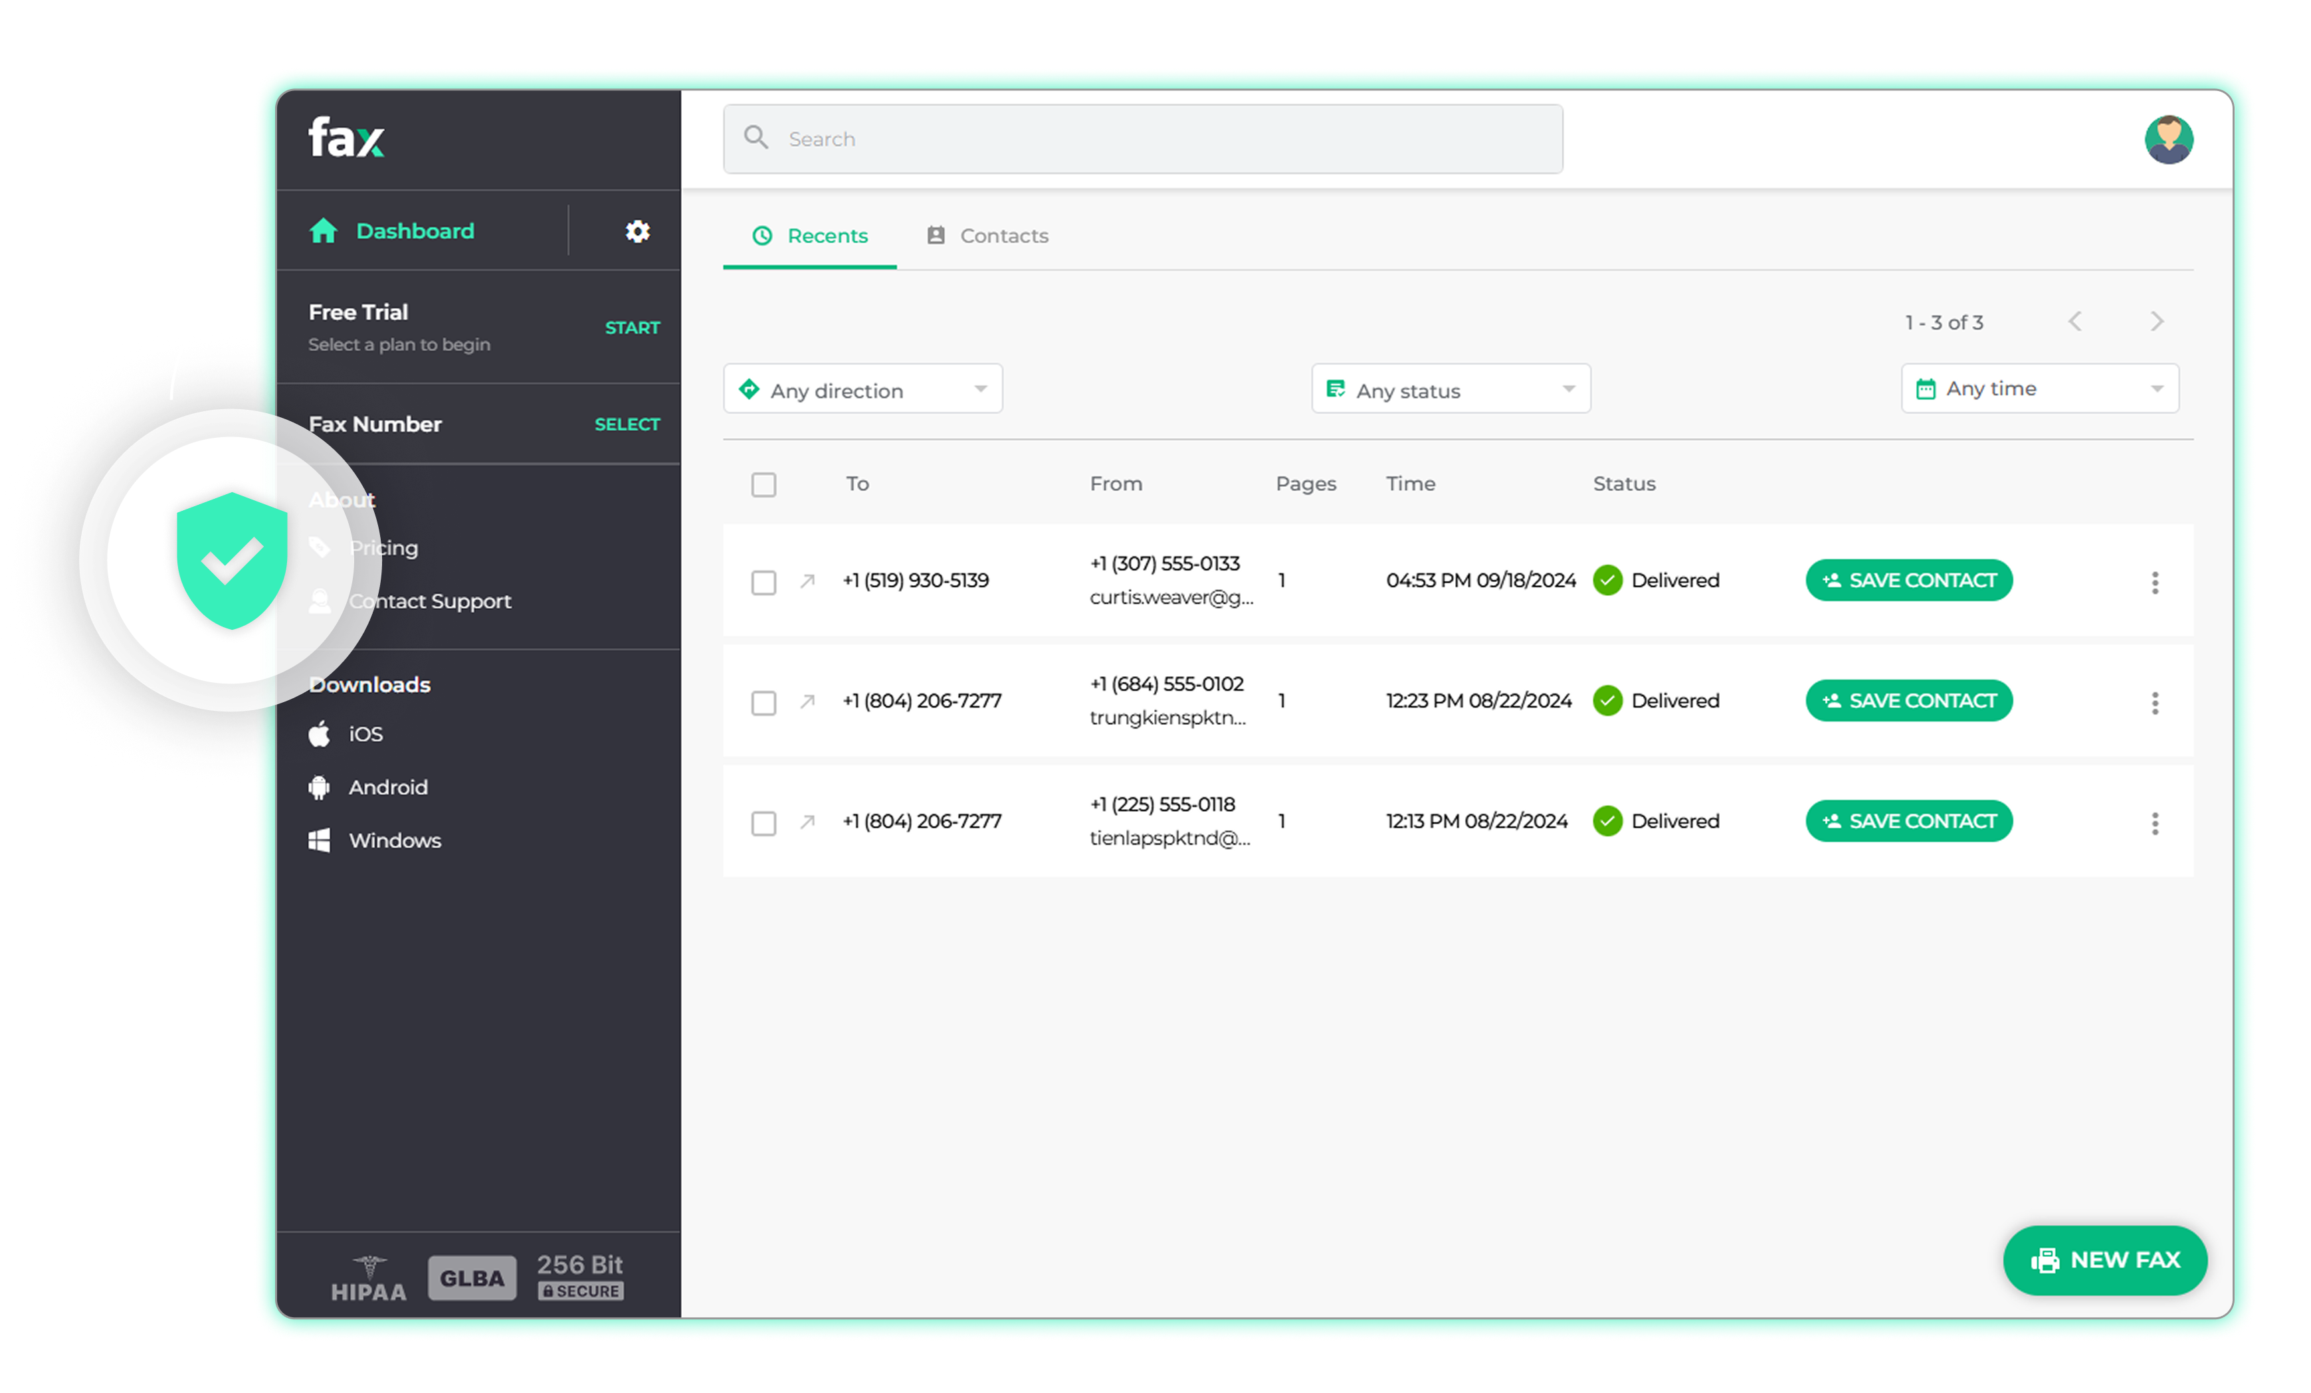Click the user avatar profile icon

point(2167,139)
